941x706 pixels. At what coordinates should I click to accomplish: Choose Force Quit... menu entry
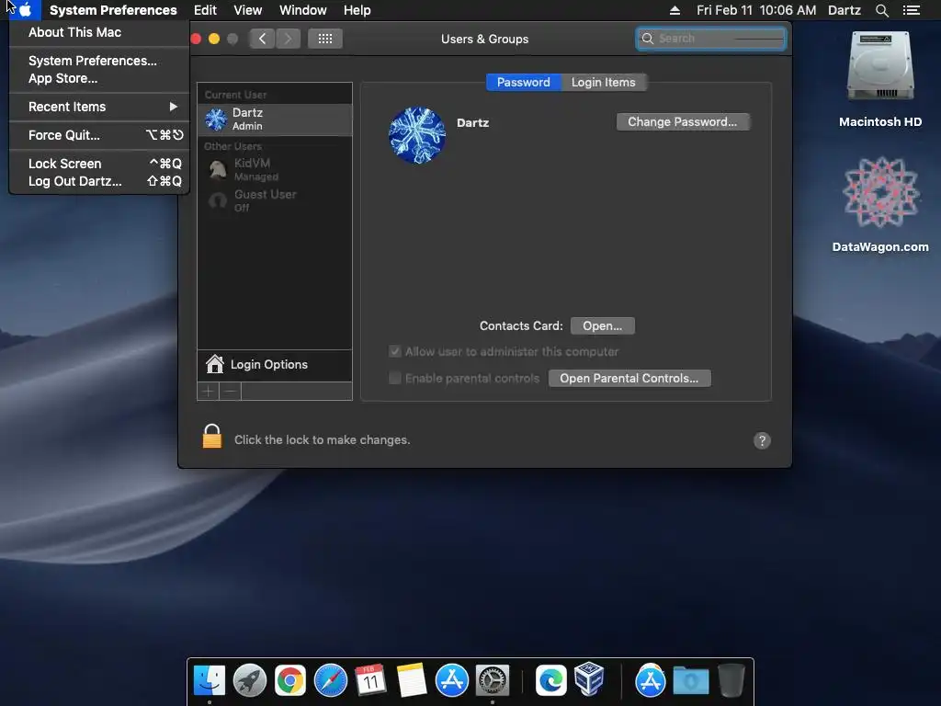[99, 135]
